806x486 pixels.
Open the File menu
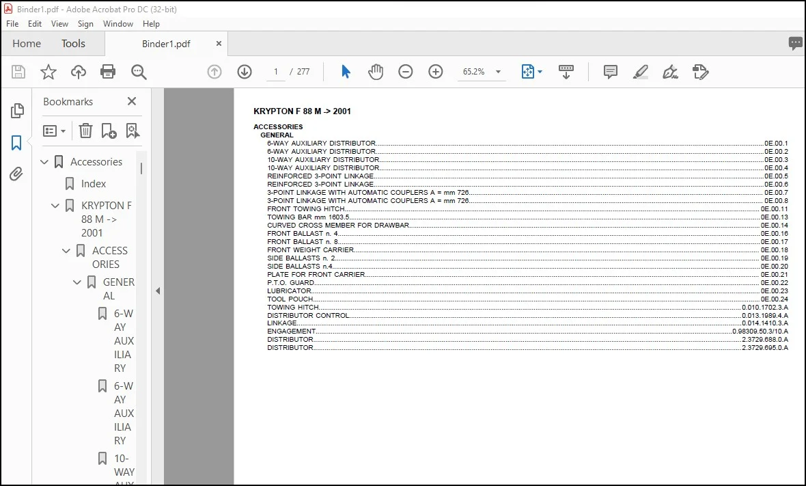(12, 24)
